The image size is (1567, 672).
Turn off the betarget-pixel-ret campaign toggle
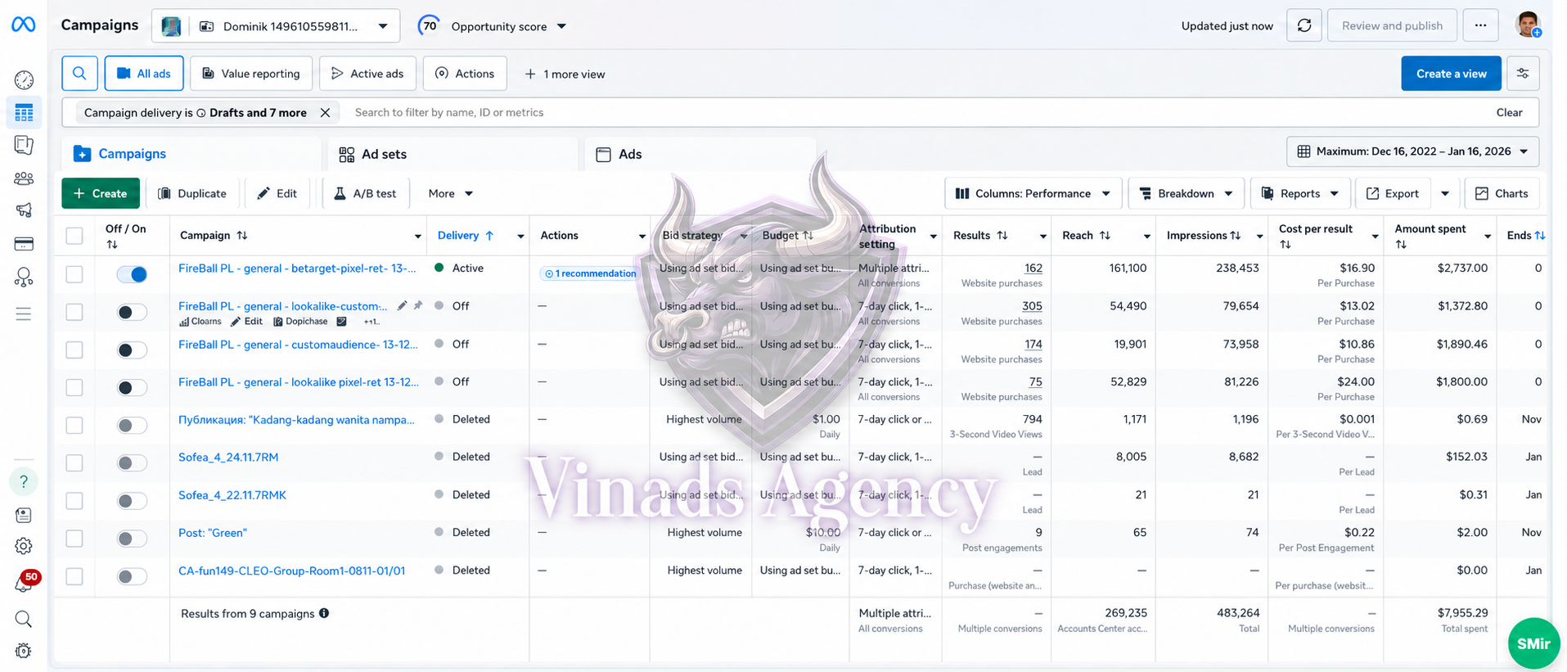pyautogui.click(x=132, y=274)
